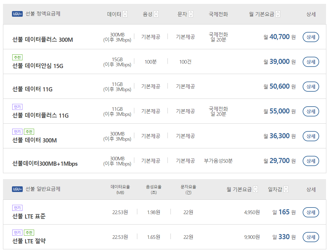Click LGU+ logo beside 선불 정액요금제
Screen dimensions: 329x252
pyautogui.click(x=17, y=14)
